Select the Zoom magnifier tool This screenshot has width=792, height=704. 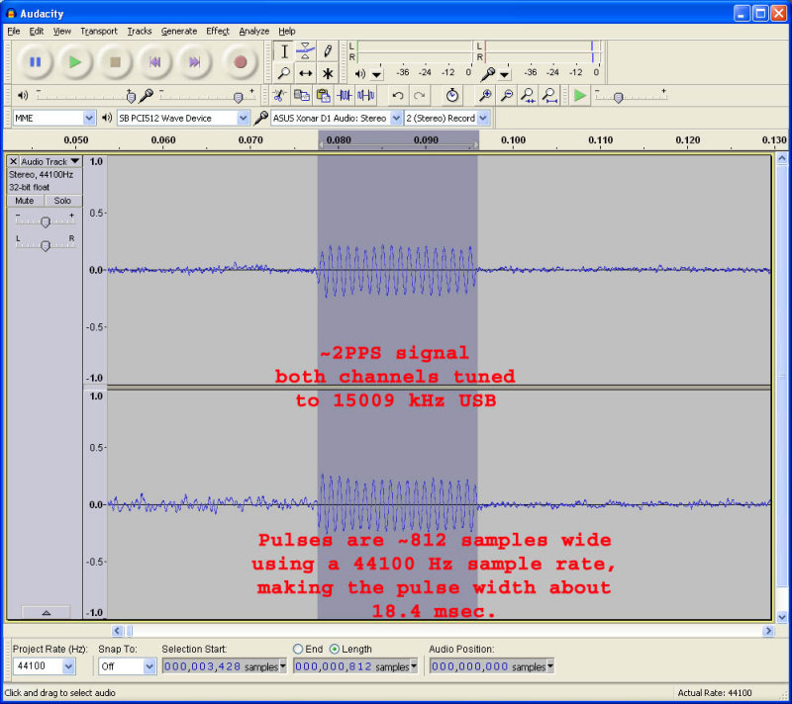[x=284, y=73]
